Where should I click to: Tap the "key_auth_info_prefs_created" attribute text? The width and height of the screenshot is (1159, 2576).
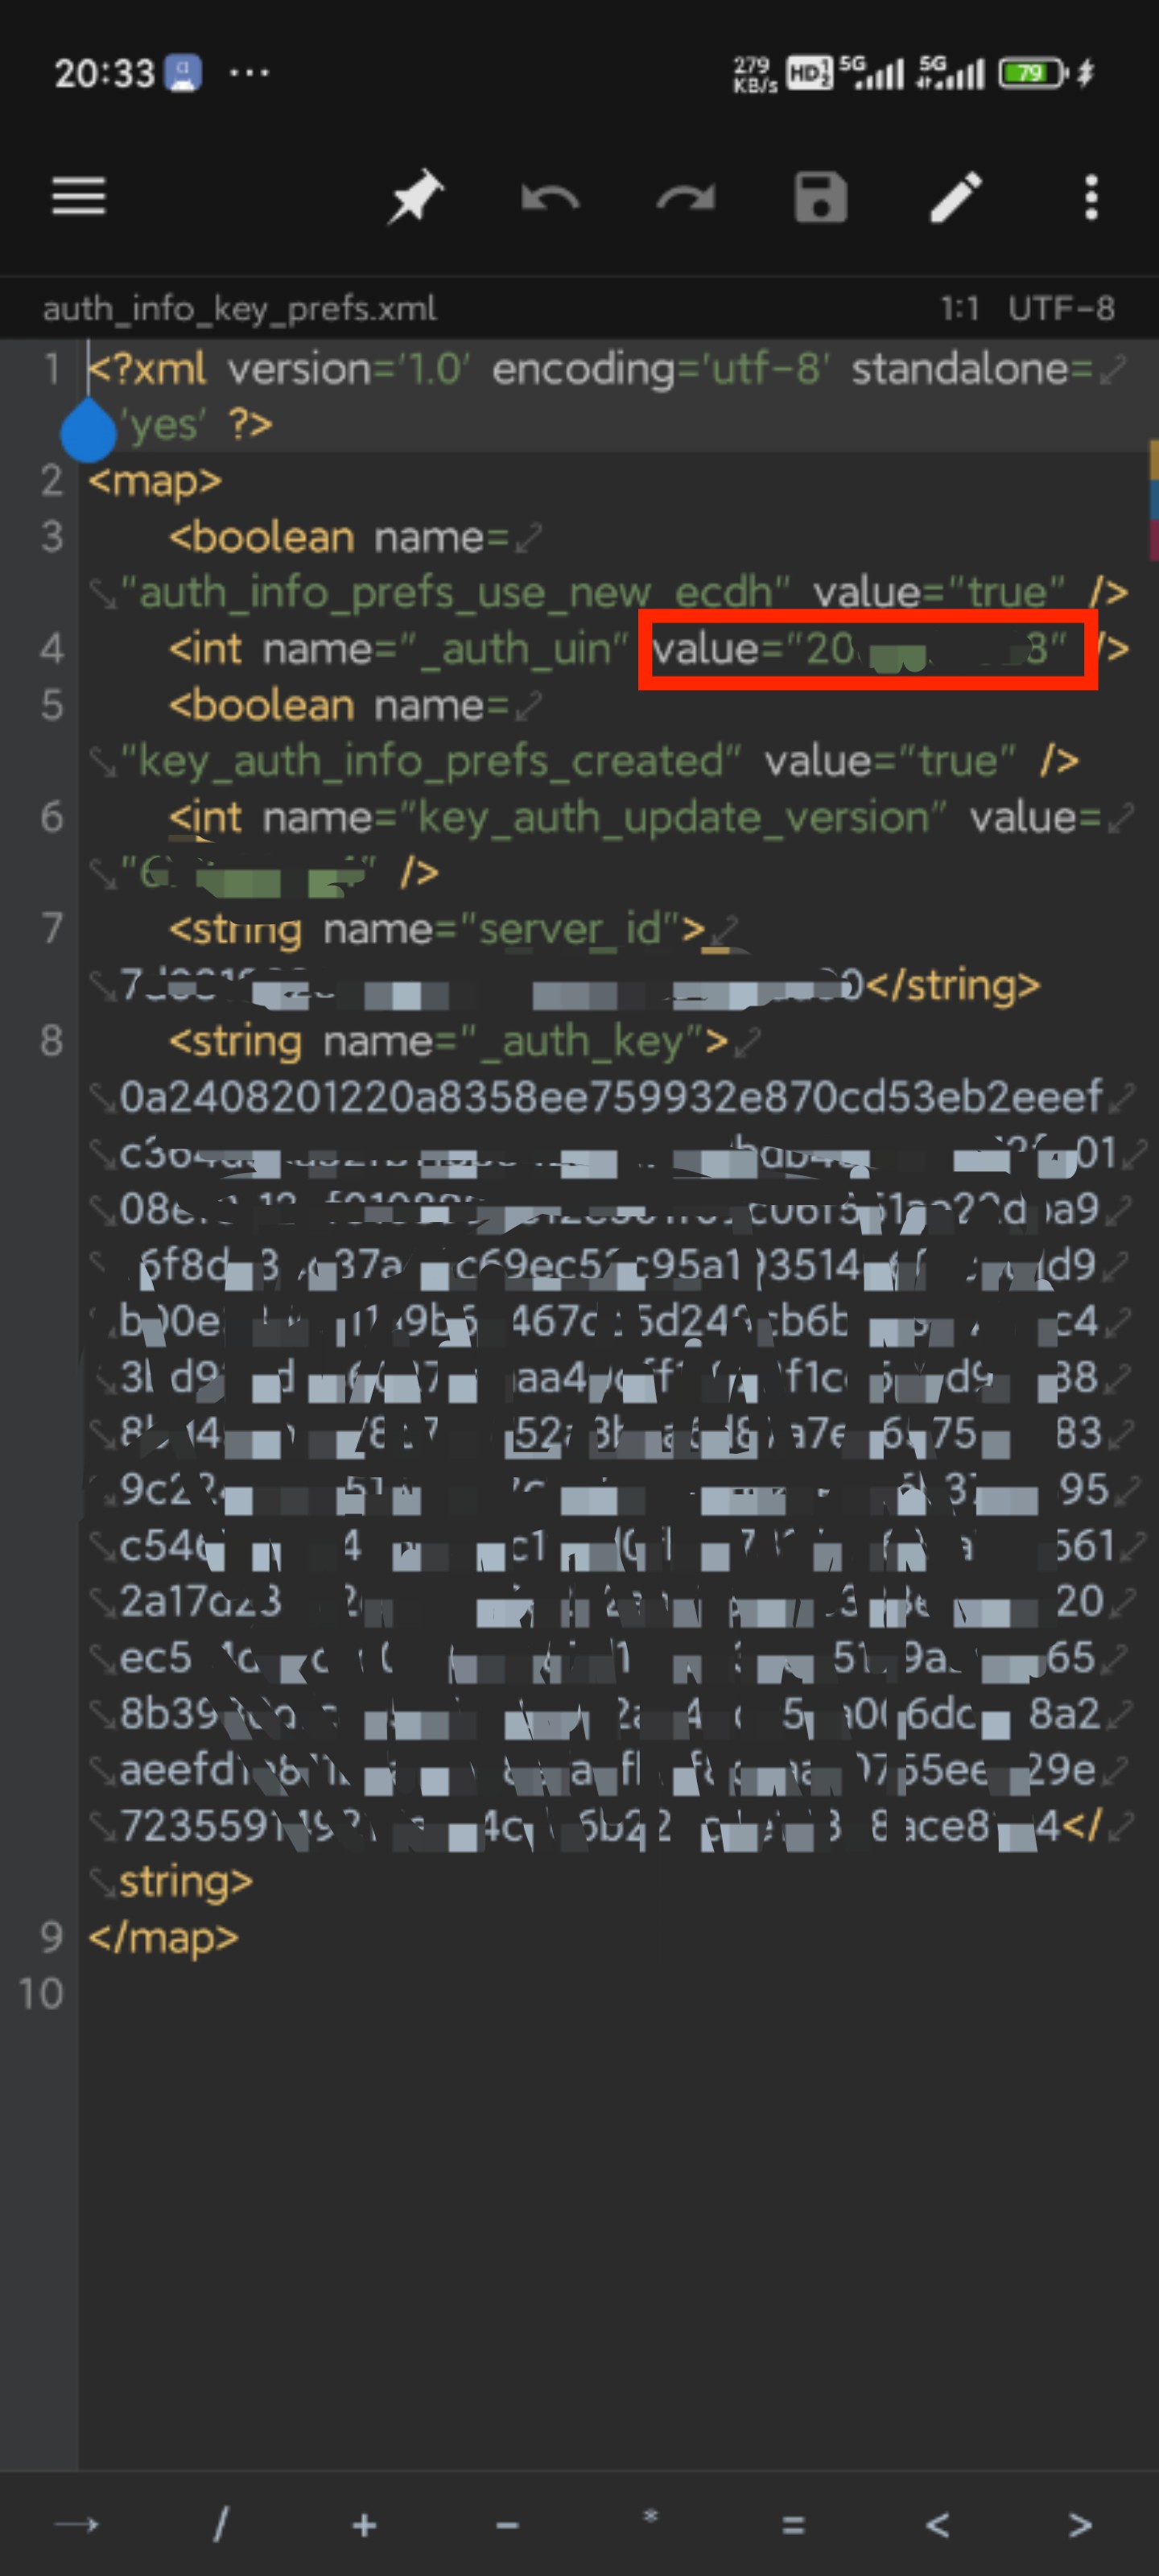tap(431, 762)
